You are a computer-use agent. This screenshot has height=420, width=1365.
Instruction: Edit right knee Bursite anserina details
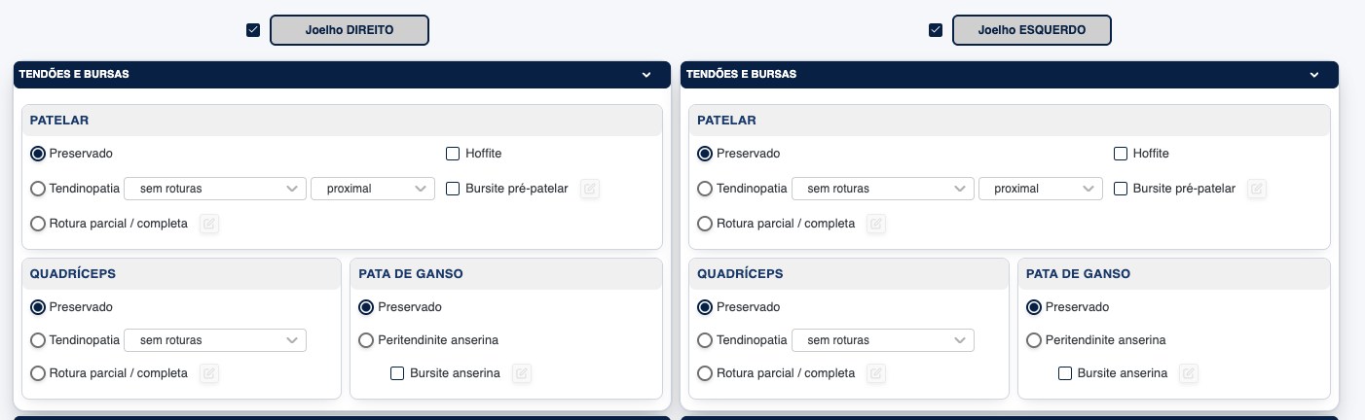click(x=522, y=373)
